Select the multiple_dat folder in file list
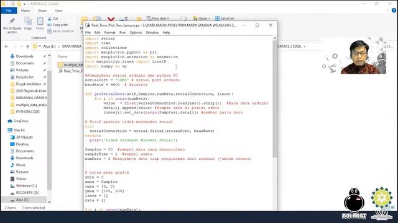This screenshot has height=223, width=398. (70, 65)
